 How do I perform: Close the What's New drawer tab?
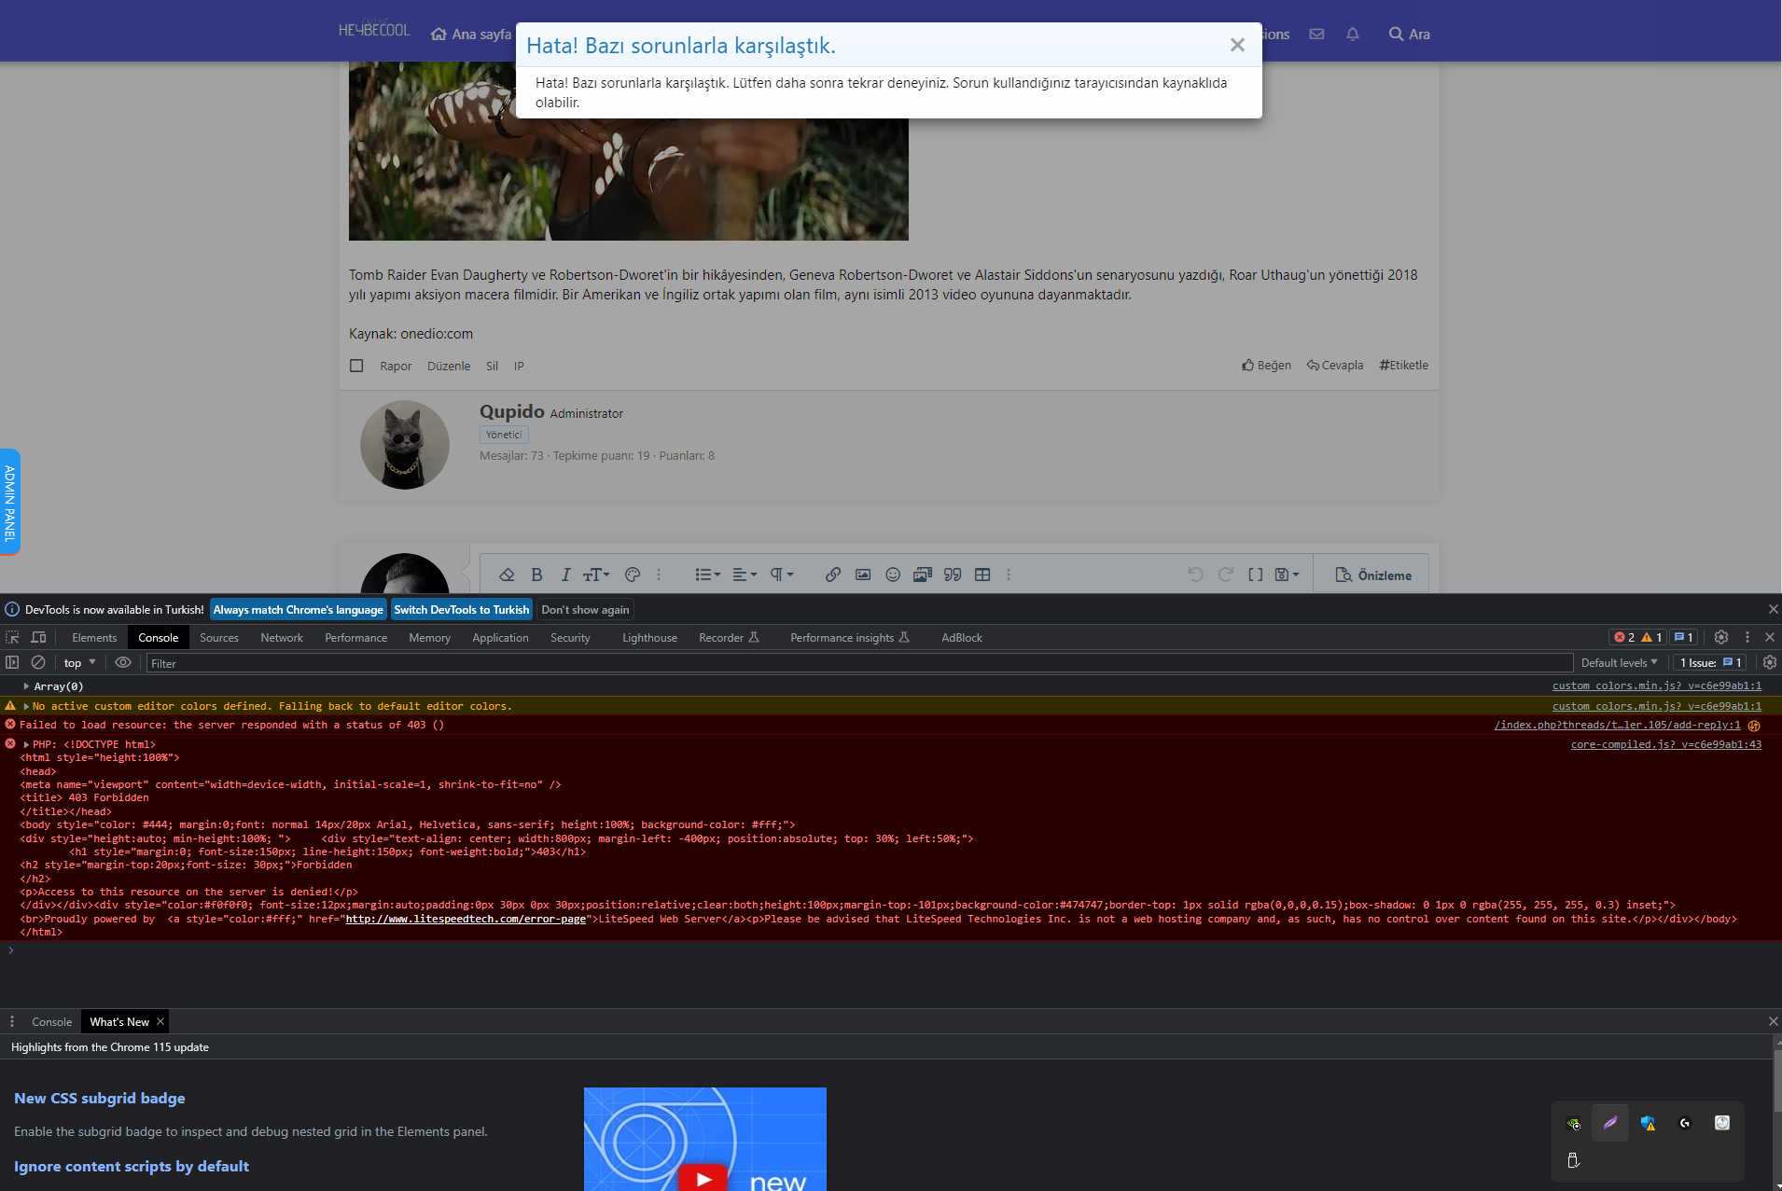point(160,1021)
